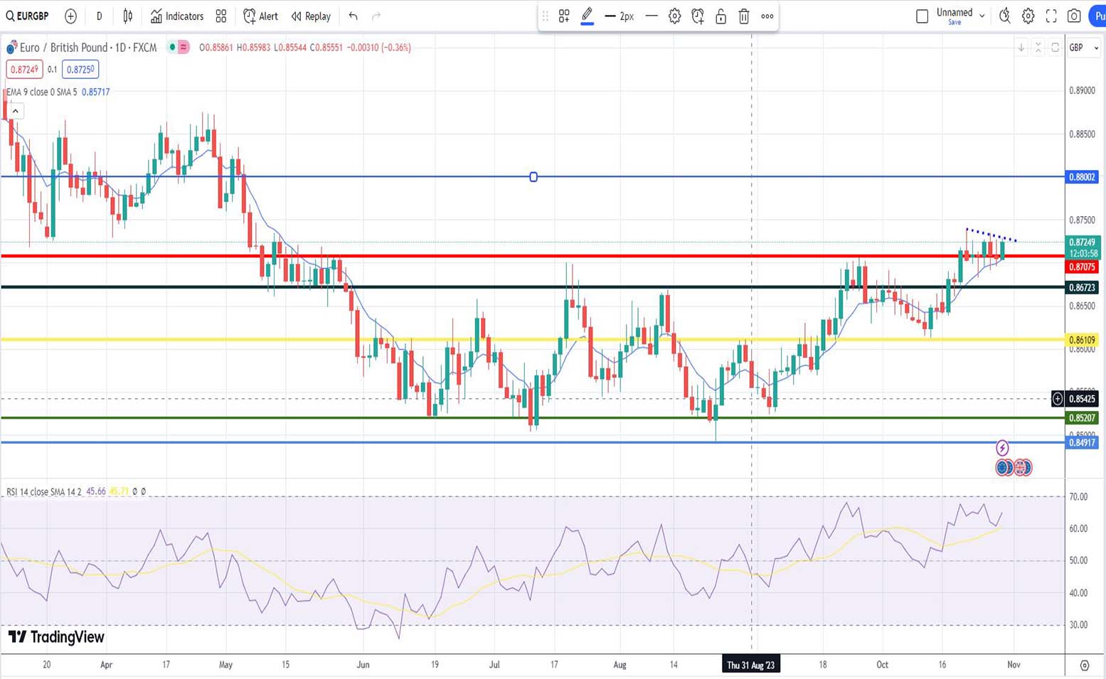The height and width of the screenshot is (679, 1106).
Task: Undo the last chart action
Action: point(353,16)
